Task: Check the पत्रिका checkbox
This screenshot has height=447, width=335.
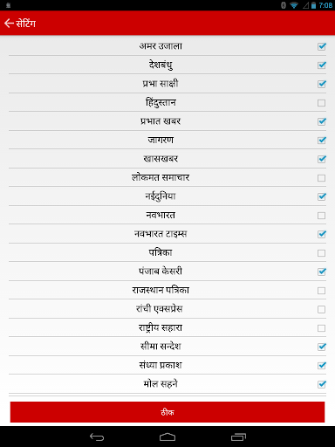Action: tap(322, 253)
